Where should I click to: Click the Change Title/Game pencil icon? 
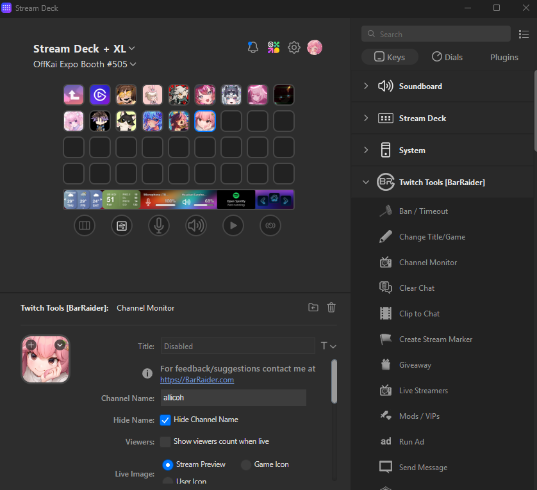(386, 237)
